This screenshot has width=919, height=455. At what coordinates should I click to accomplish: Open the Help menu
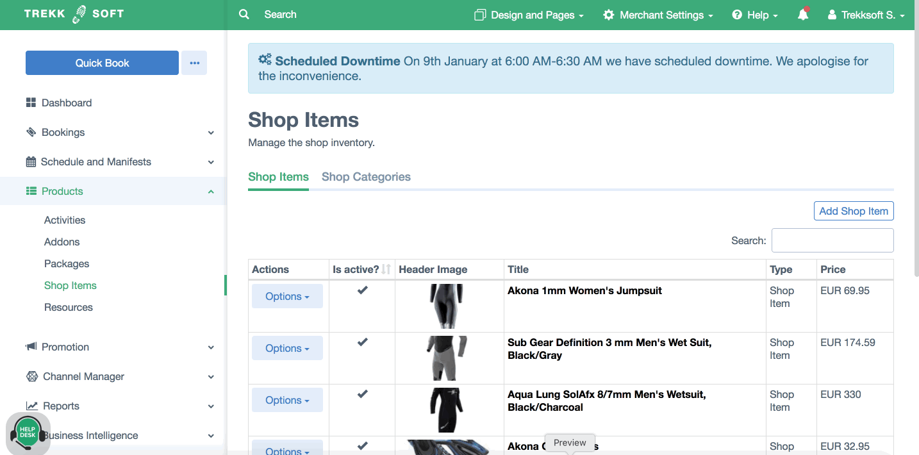click(x=755, y=15)
